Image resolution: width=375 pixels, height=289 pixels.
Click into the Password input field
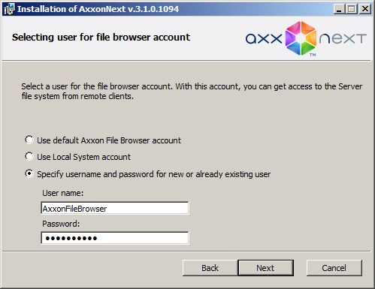point(115,238)
